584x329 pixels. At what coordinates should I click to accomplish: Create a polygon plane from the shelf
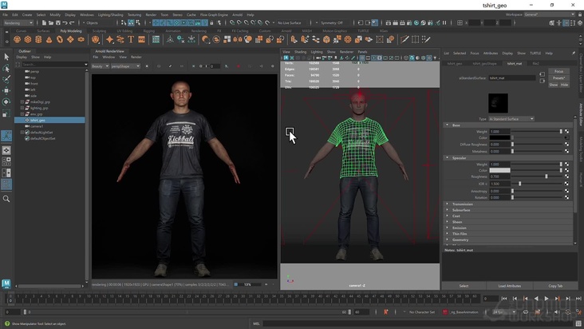(x=70, y=39)
